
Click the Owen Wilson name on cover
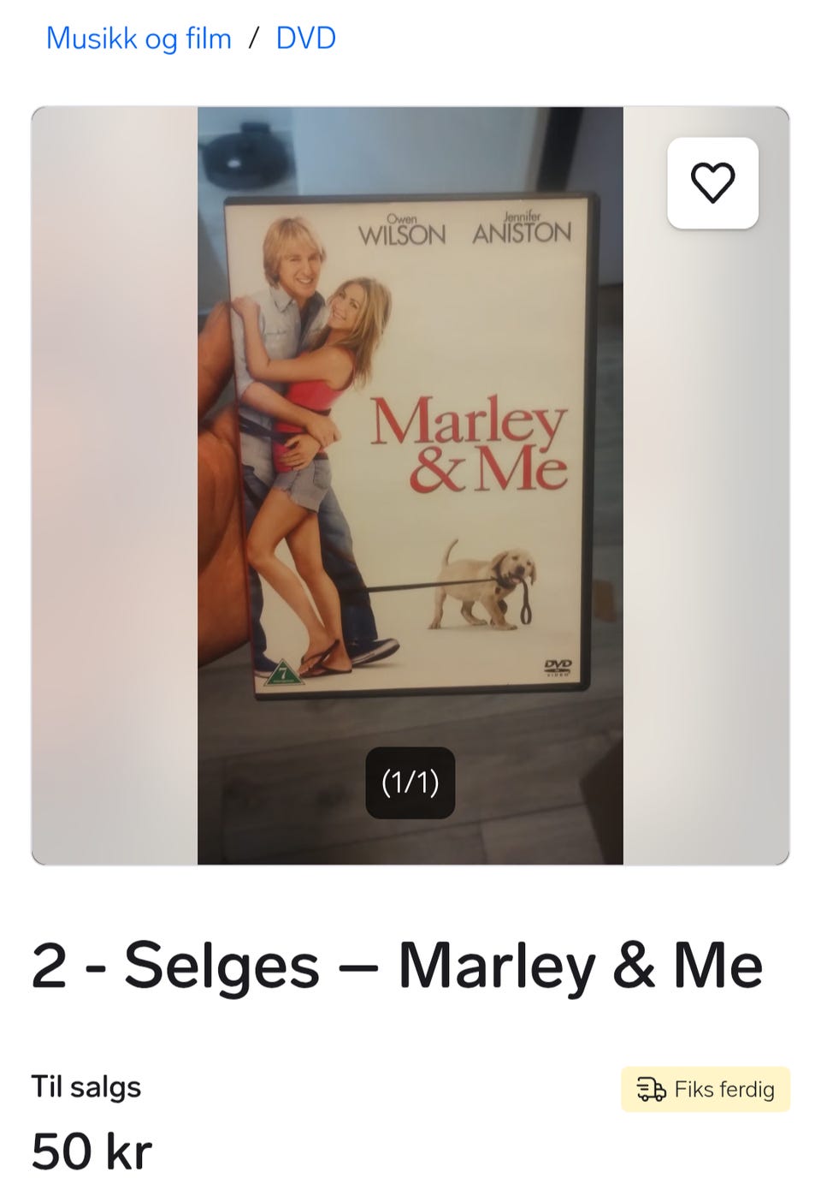click(x=402, y=231)
